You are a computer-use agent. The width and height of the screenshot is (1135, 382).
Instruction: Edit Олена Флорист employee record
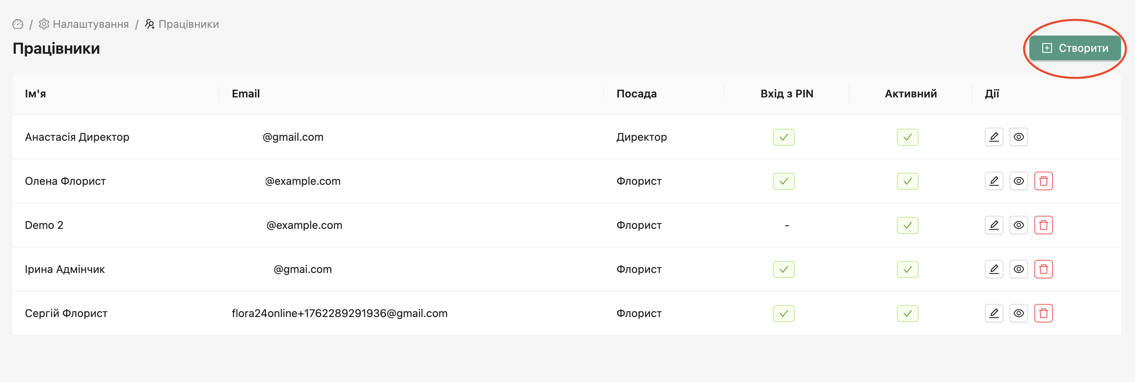click(x=994, y=181)
